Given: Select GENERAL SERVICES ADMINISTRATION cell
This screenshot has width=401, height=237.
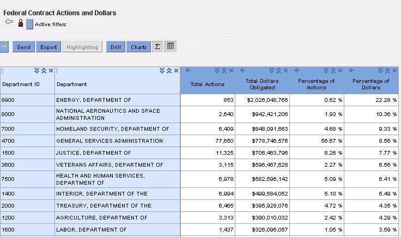Looking at the screenshot, I should pos(117,141).
